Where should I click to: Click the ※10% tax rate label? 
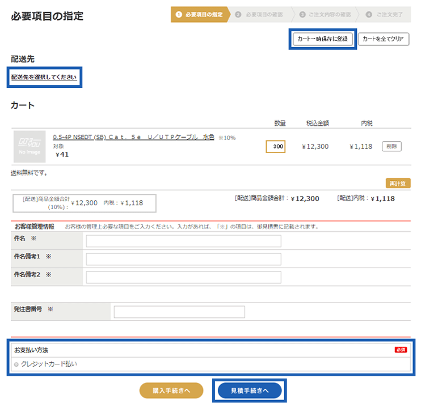tap(227, 138)
